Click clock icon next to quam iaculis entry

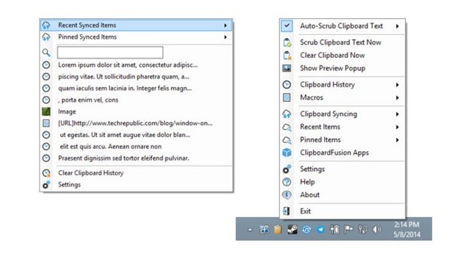tap(46, 88)
